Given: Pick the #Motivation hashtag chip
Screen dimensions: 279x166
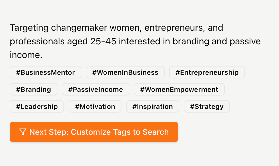Looking at the screenshot, I should [95, 106].
